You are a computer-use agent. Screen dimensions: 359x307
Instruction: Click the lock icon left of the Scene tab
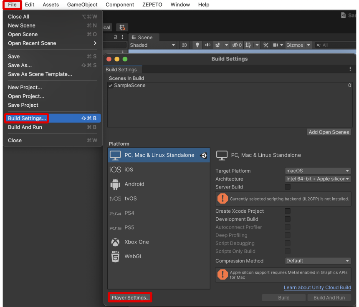(115, 37)
